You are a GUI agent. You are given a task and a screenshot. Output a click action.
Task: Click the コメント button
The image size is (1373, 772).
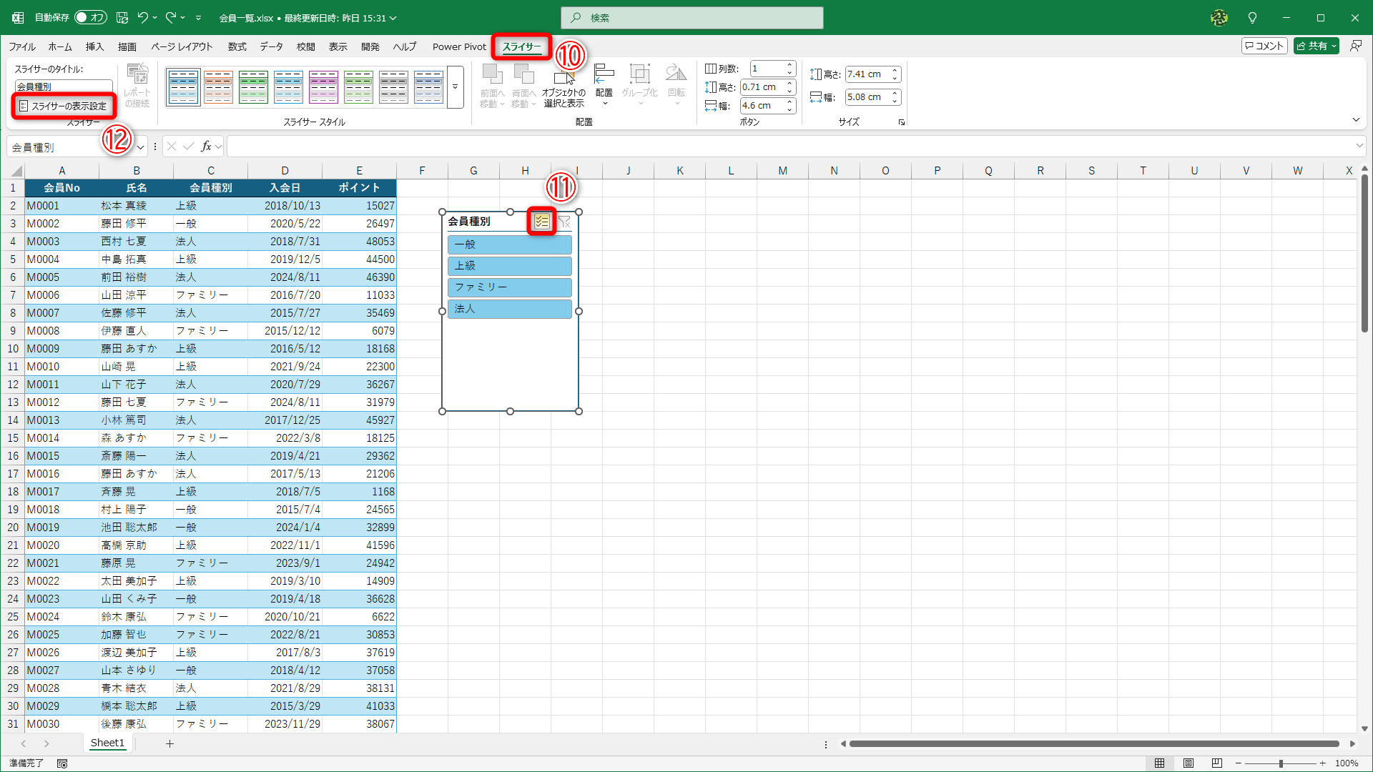click(1264, 46)
